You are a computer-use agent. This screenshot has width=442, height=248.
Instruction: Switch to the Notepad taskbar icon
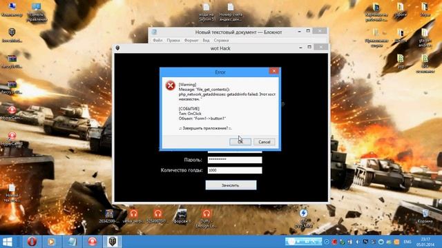pyautogui.click(x=72, y=242)
